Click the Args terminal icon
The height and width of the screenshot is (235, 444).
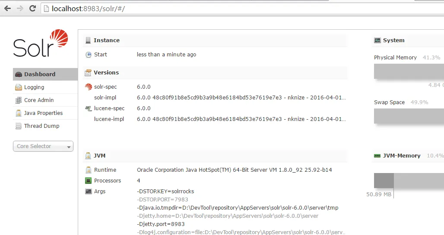click(x=89, y=191)
